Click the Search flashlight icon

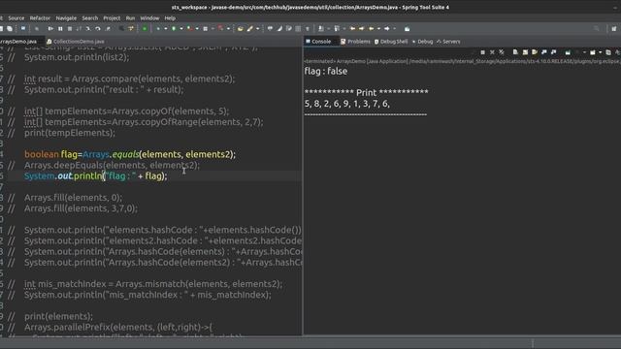tap(250, 28)
